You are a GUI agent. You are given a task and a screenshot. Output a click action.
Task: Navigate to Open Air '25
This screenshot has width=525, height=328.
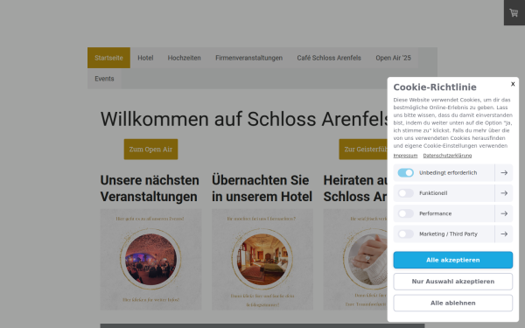[x=393, y=58]
